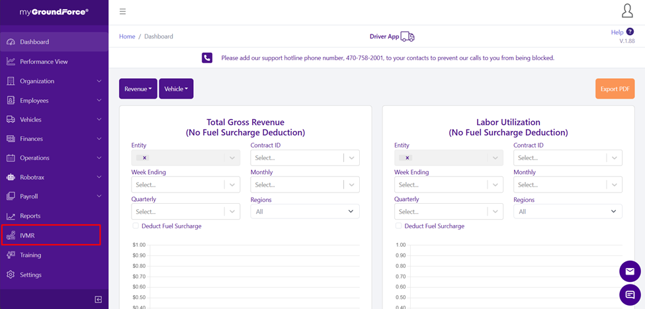Click the Dashboard breadcrumb text
The height and width of the screenshot is (309, 645).
[x=159, y=36]
